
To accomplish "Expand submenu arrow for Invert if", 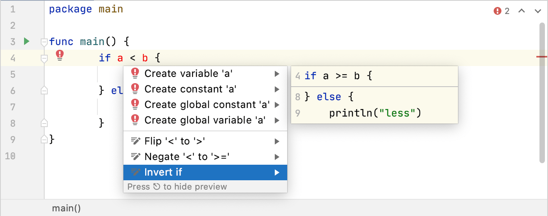I will pyautogui.click(x=277, y=172).
